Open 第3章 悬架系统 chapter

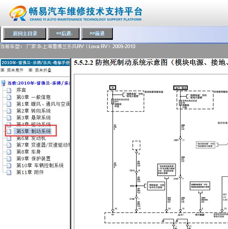pyautogui.click(x=33, y=118)
